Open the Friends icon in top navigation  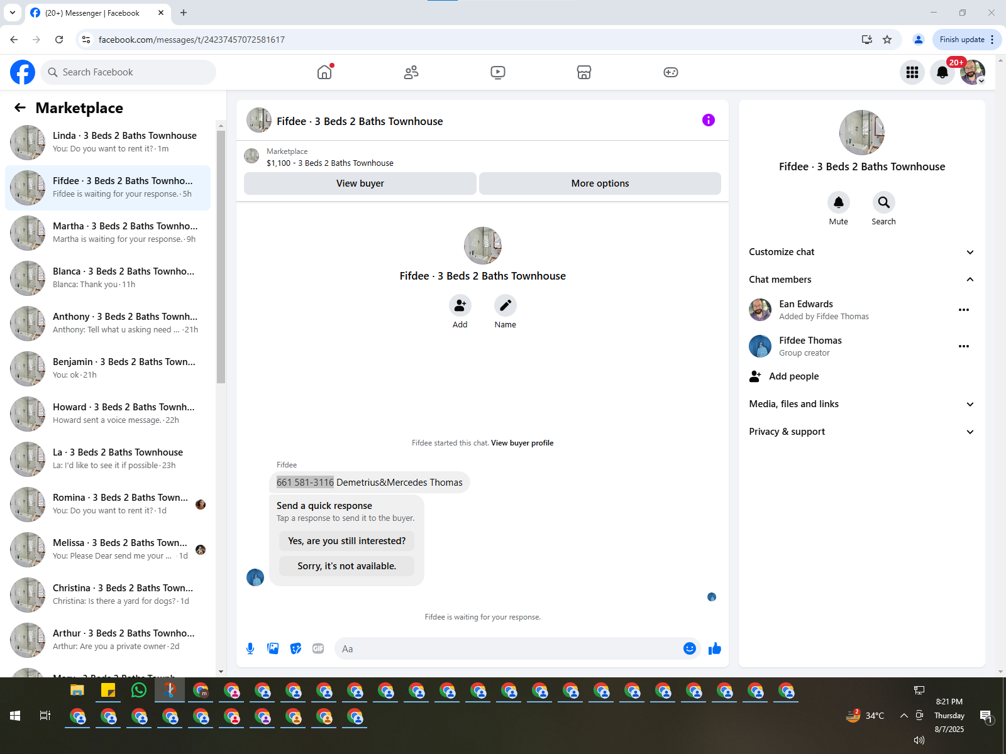click(411, 72)
